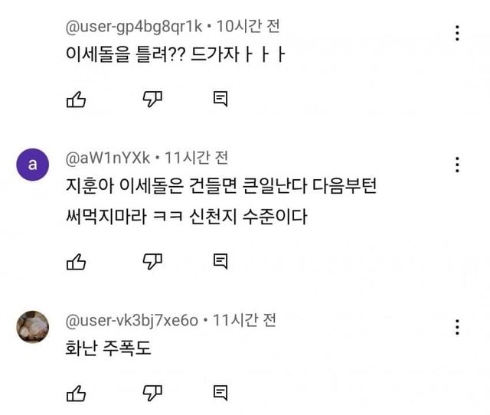The height and width of the screenshot is (415, 490).
Task: Click the @user-vk3bj7xe6o profile picture
Action: point(32,327)
